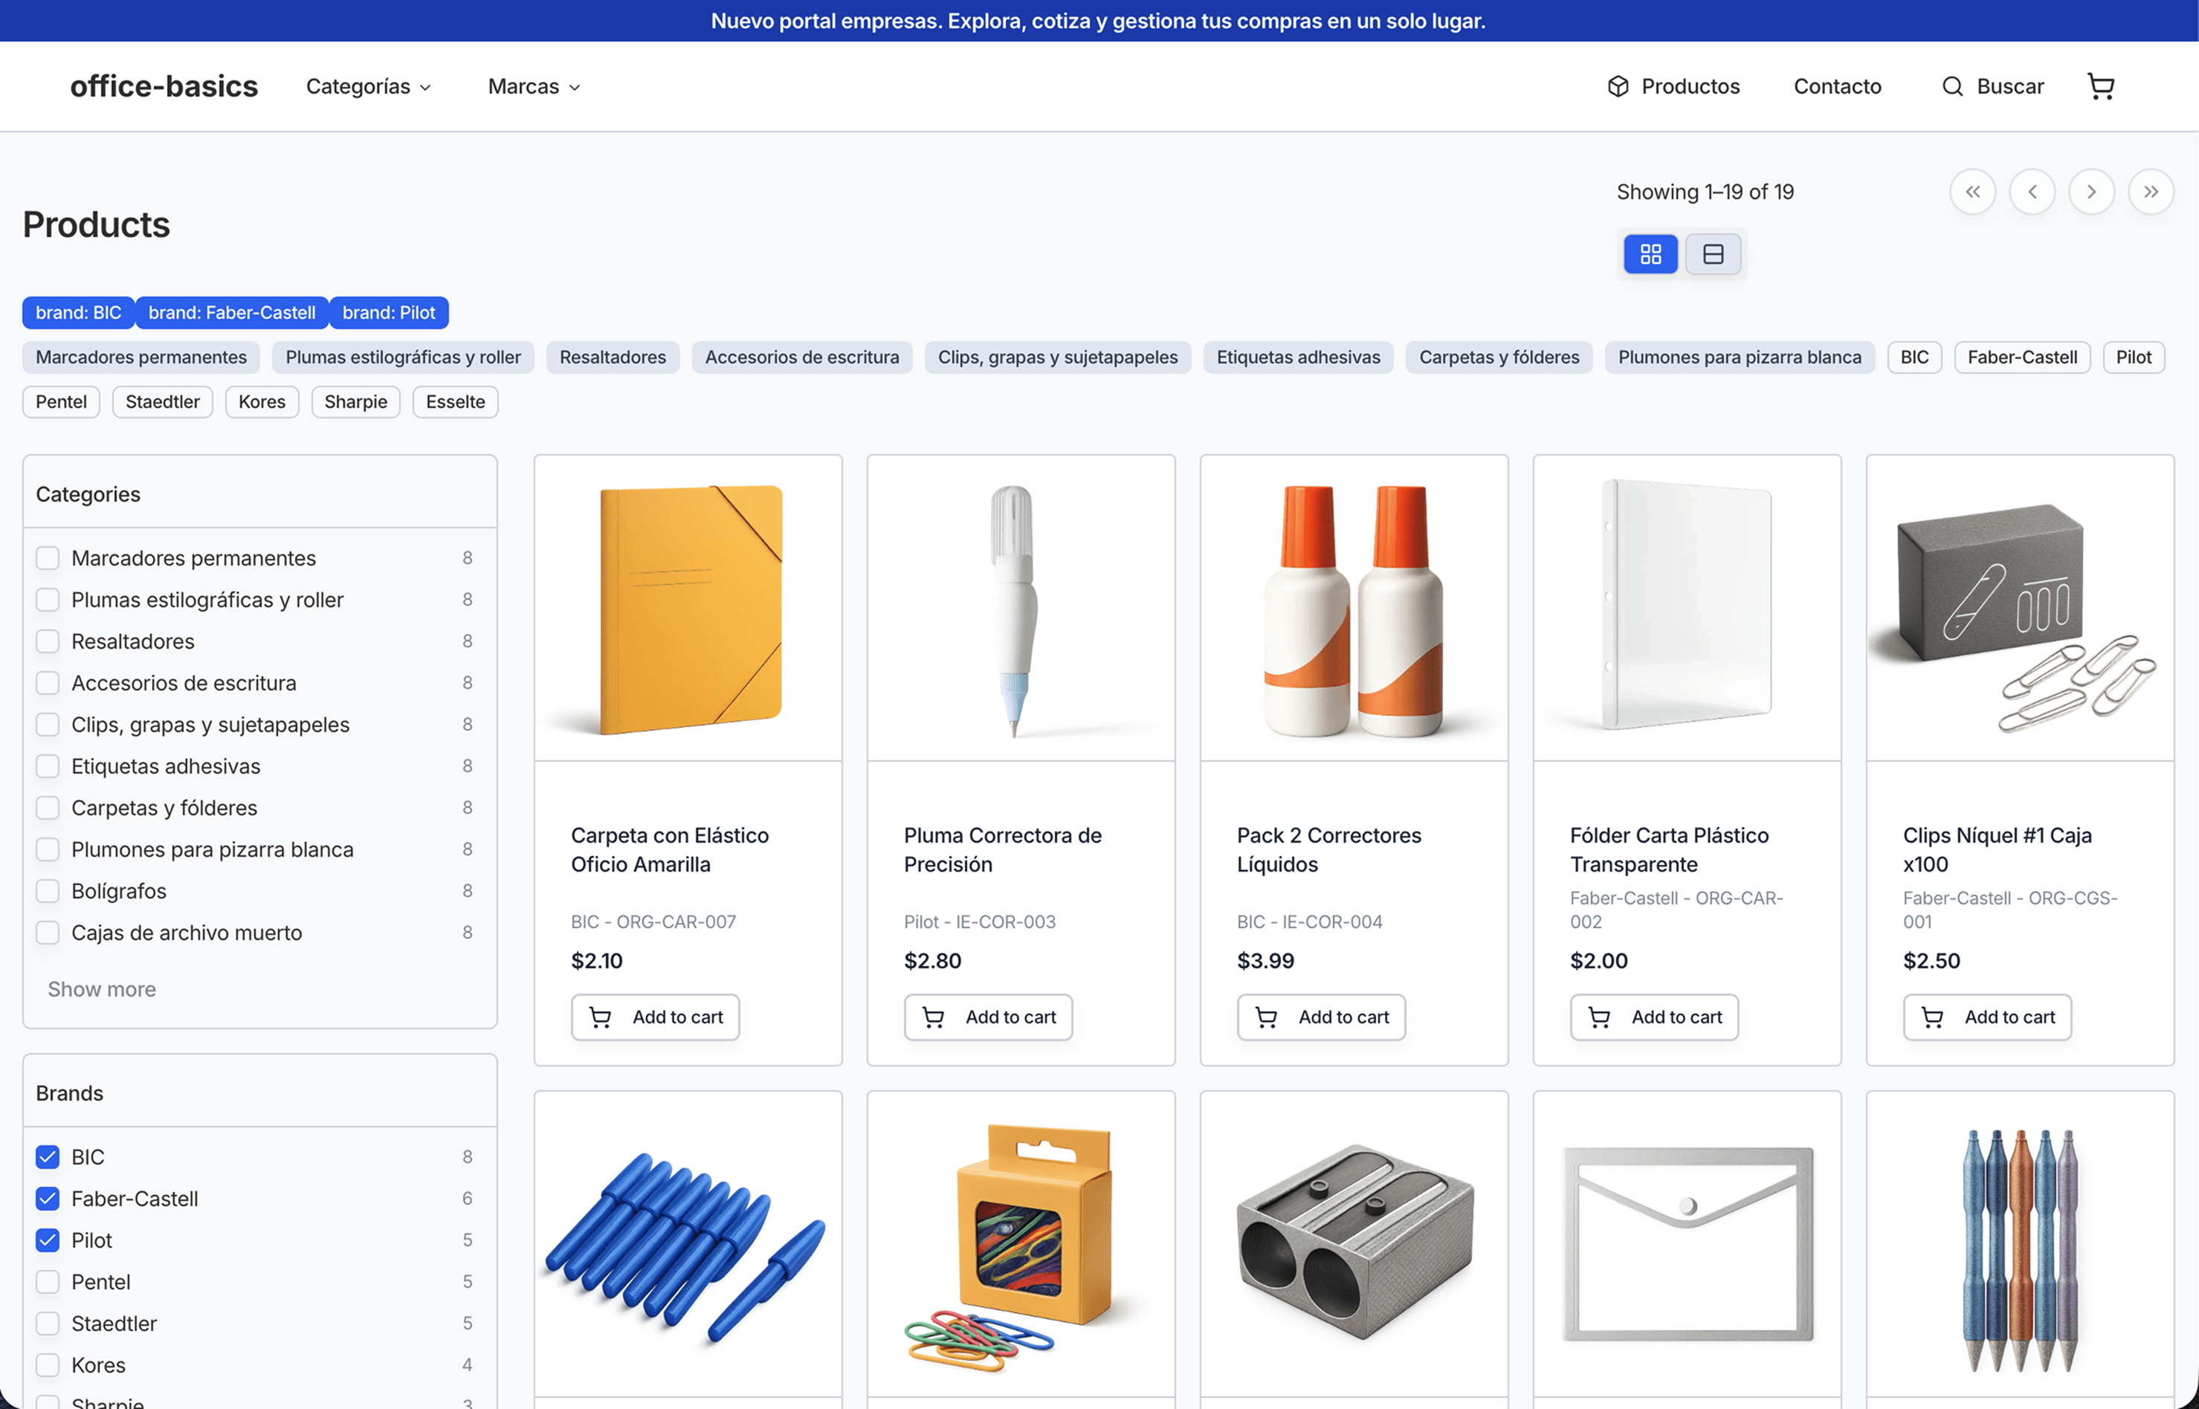This screenshot has width=2199, height=1409.
Task: Enable the Resaltadores category filter
Action: 47,641
